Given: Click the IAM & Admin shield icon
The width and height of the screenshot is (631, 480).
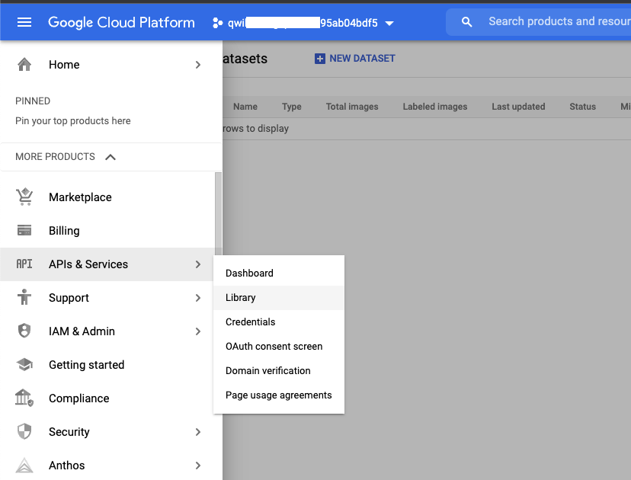Looking at the screenshot, I should pos(24,331).
